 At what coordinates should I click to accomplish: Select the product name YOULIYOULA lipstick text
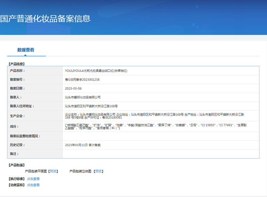[96, 71]
